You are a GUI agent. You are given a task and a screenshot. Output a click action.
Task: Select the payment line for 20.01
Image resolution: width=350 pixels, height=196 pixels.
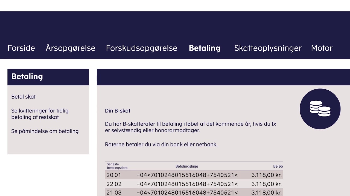click(187, 175)
